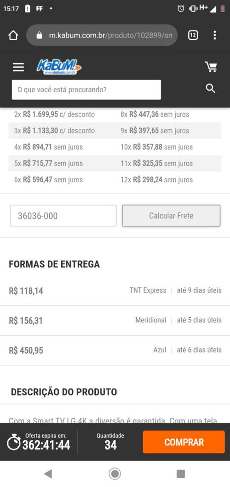The height and width of the screenshot is (487, 230).
Task: Open Chrome three-dot overflow menu
Action: click(x=214, y=35)
